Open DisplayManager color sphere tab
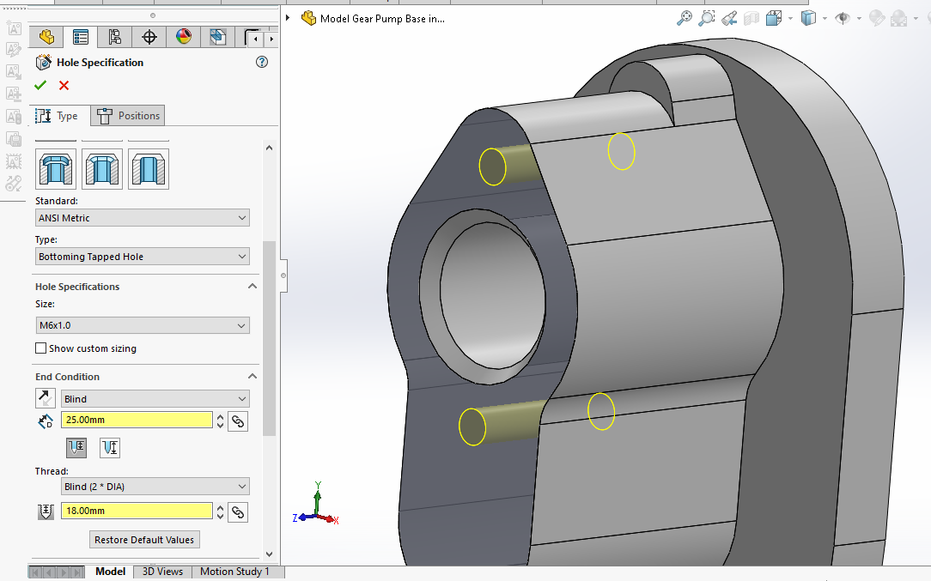 pos(184,37)
